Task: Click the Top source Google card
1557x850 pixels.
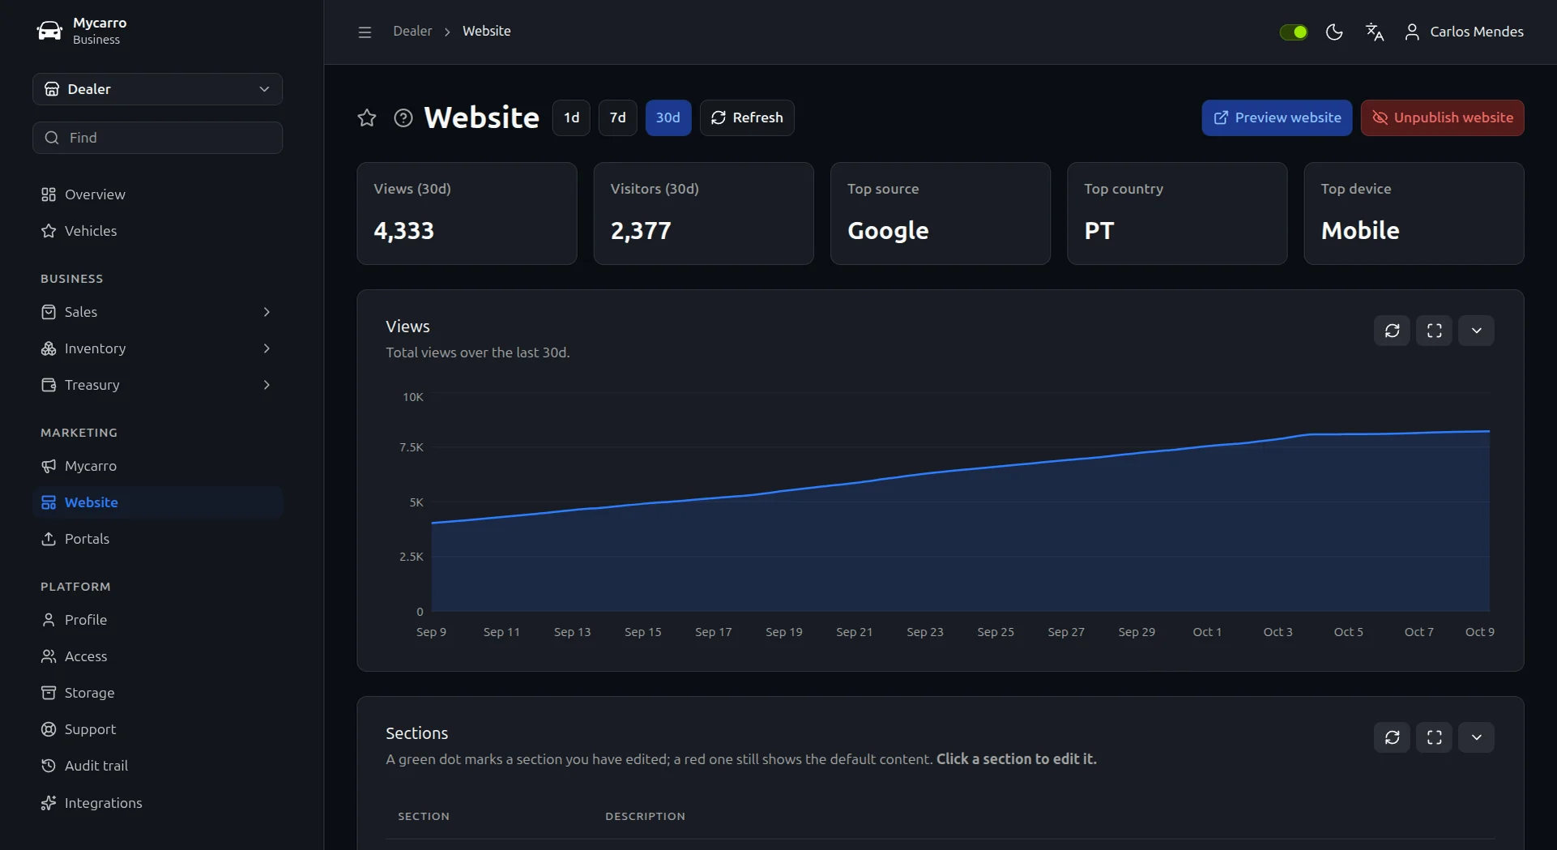Action: coord(941,214)
